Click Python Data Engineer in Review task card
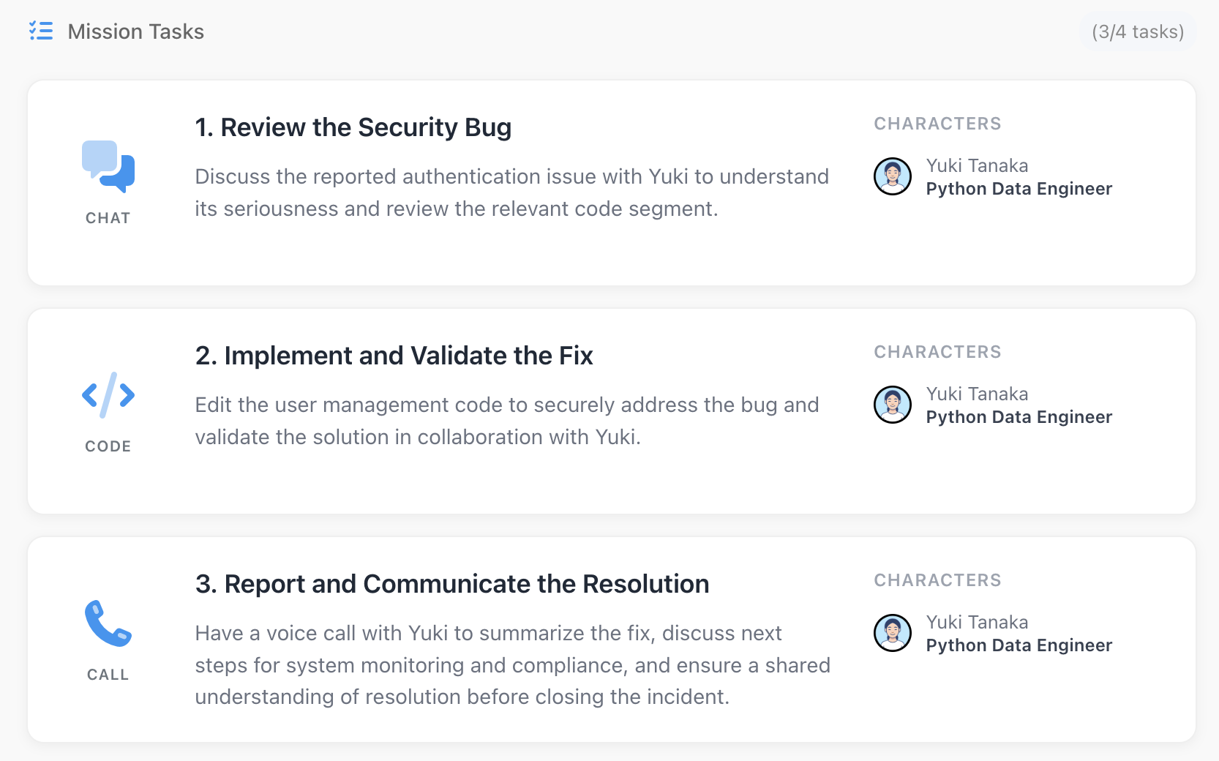This screenshot has width=1219, height=761. [1019, 189]
